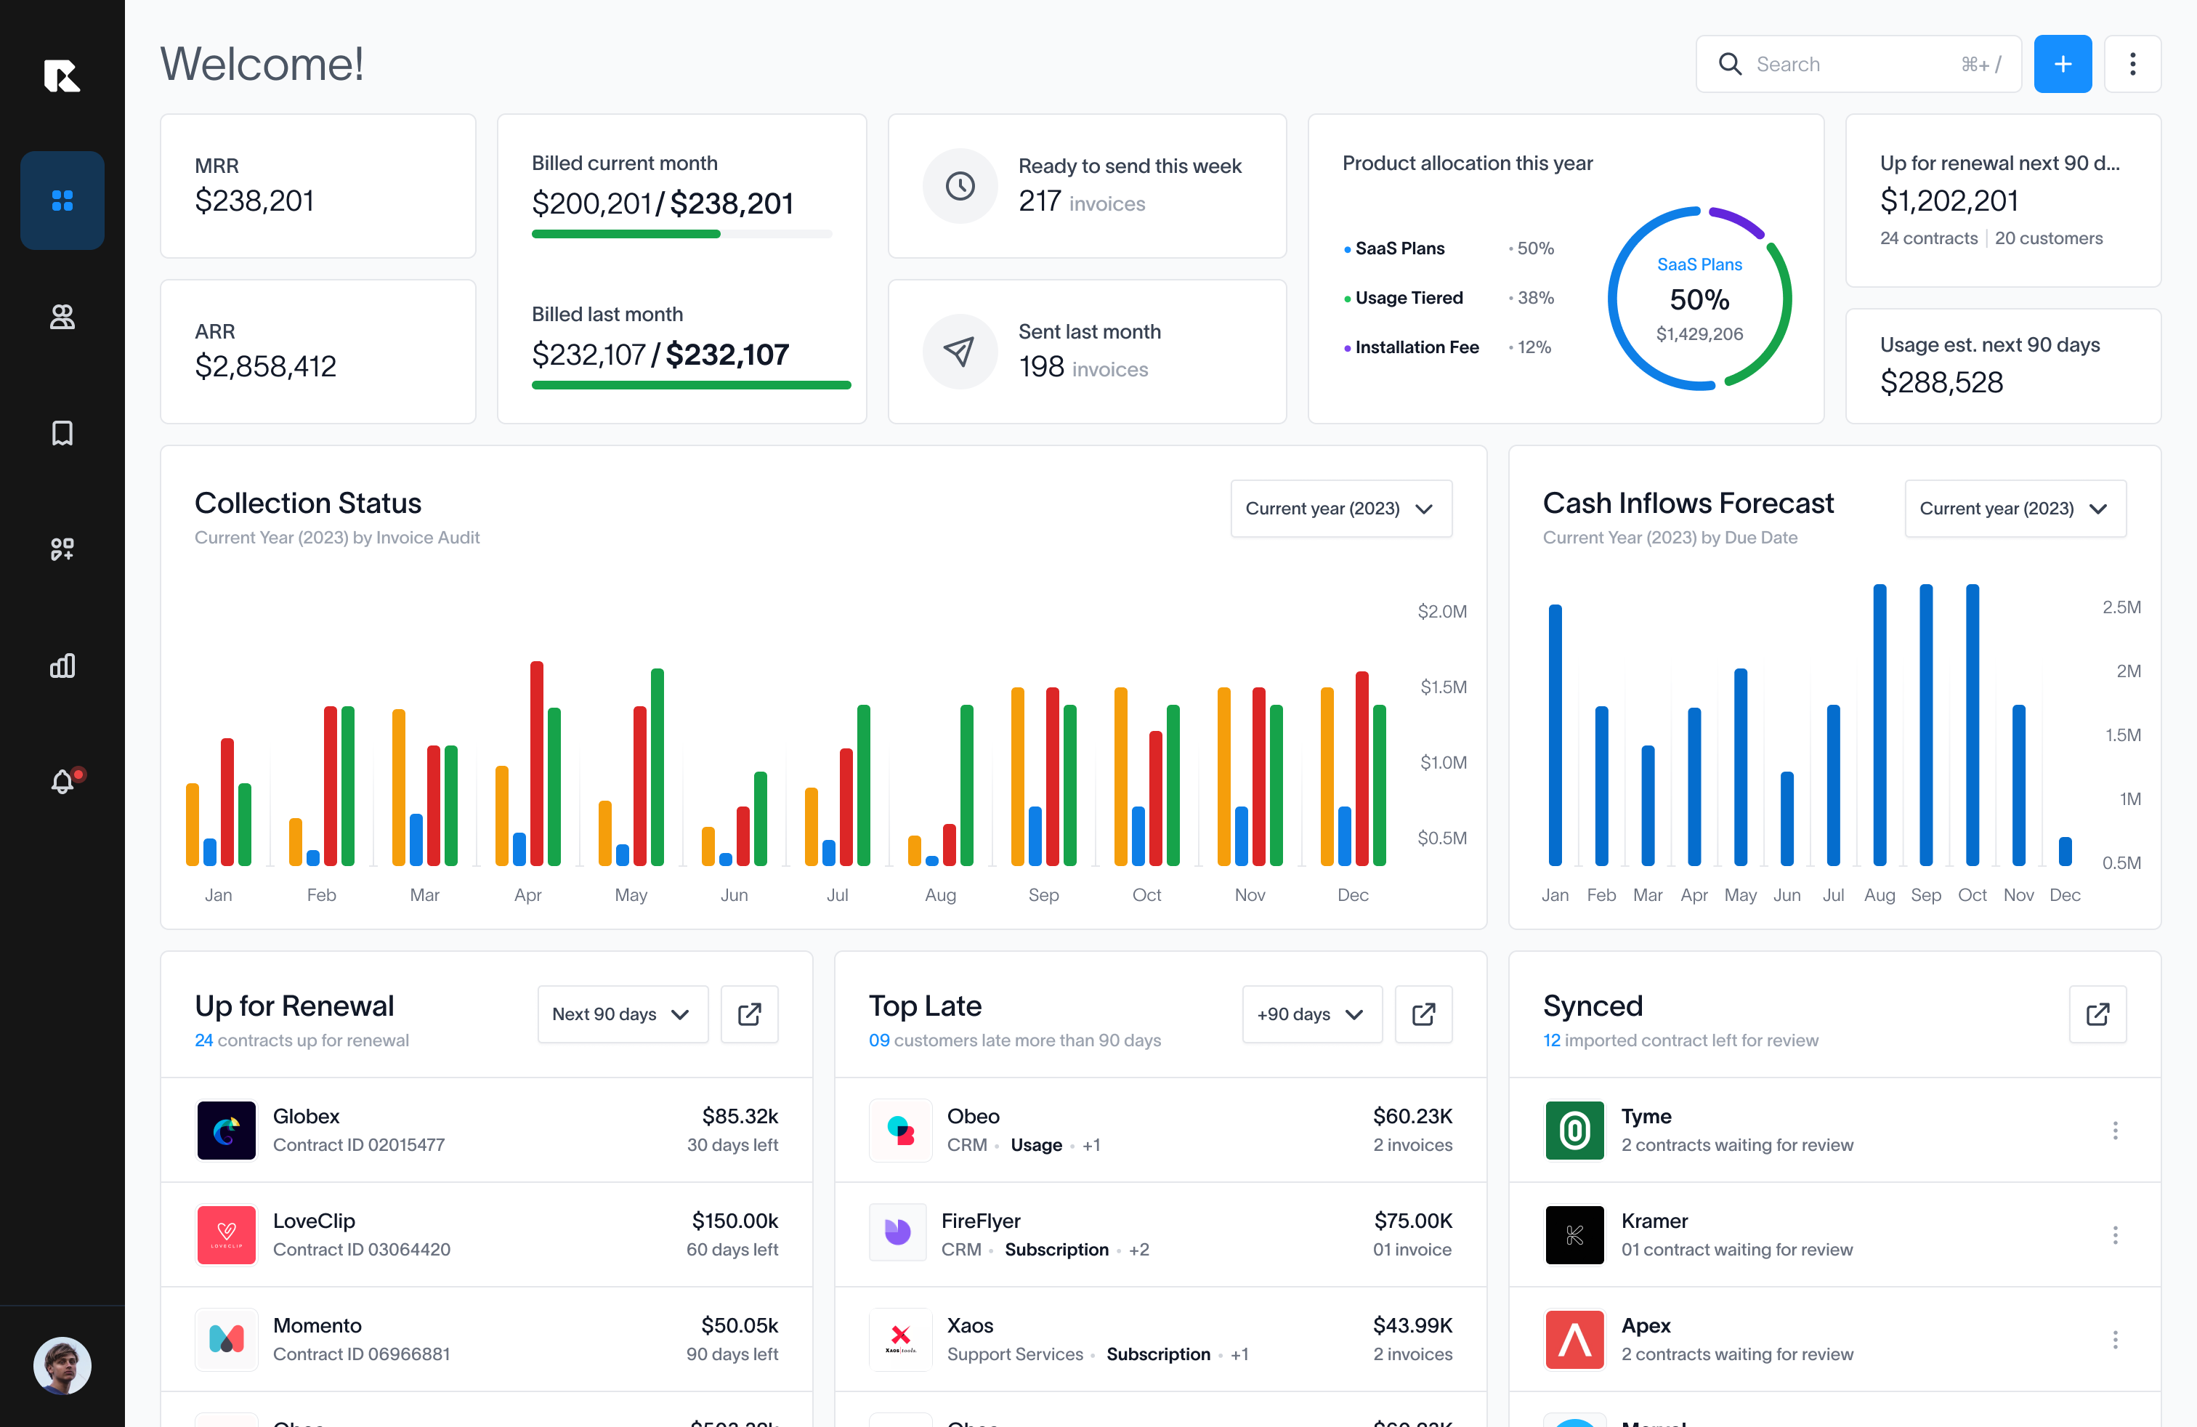
Task: Open the three-dot menu beside Apex
Action: 2115,1339
